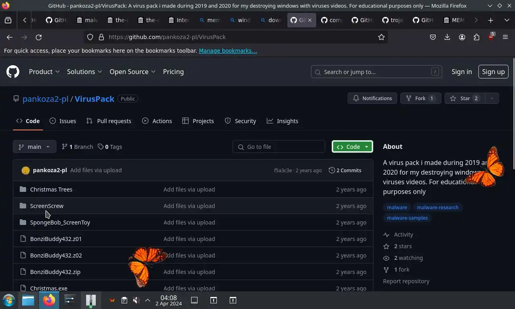This screenshot has width=515, height=309.
Task: View 0 Tags link
Action: click(x=110, y=146)
